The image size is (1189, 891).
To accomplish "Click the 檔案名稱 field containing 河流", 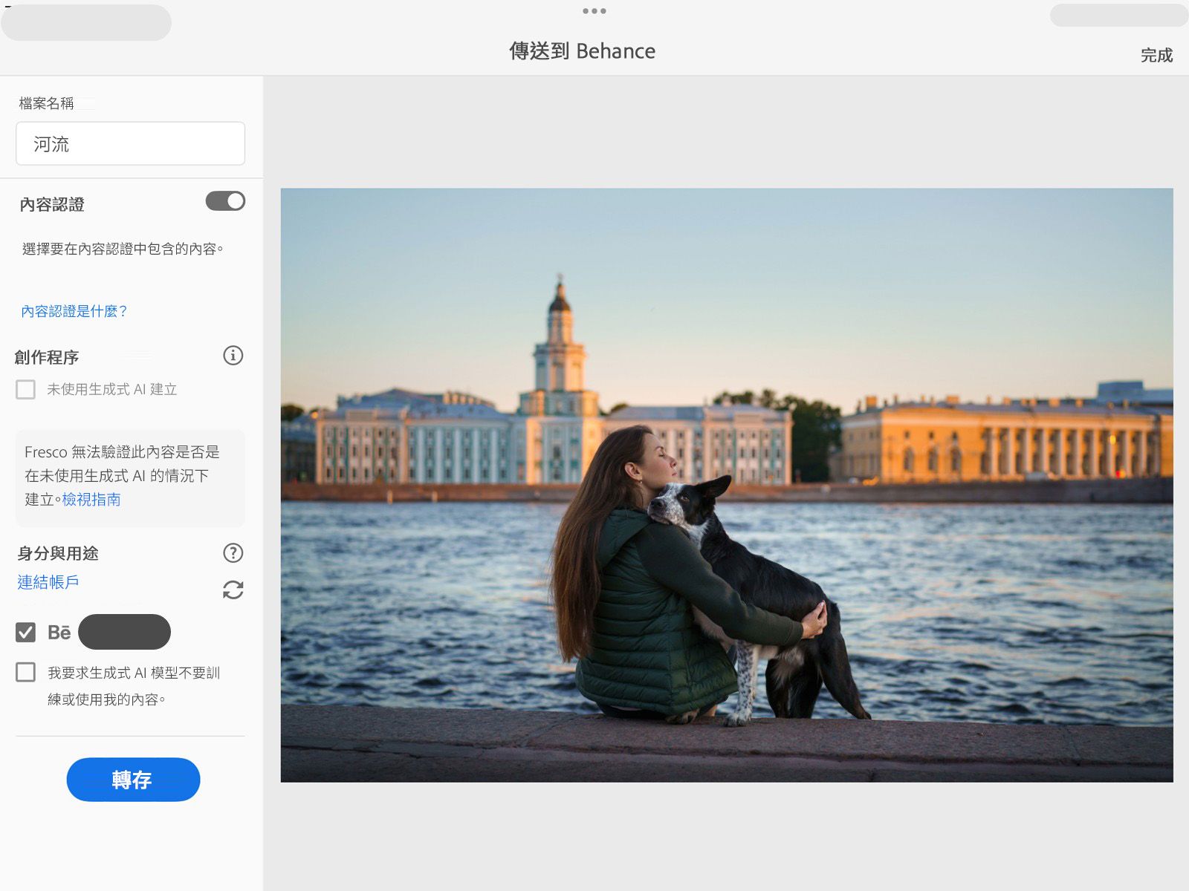I will pyautogui.click(x=130, y=143).
